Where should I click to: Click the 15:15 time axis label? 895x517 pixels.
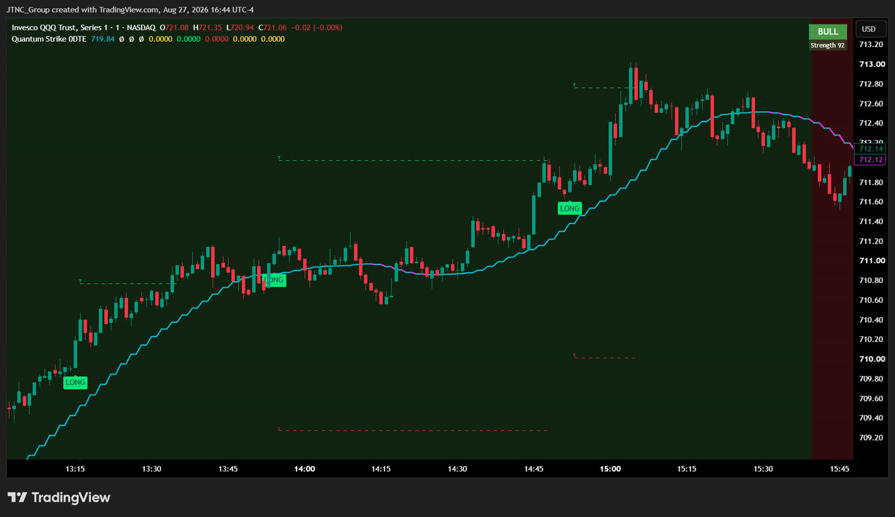[x=687, y=469]
